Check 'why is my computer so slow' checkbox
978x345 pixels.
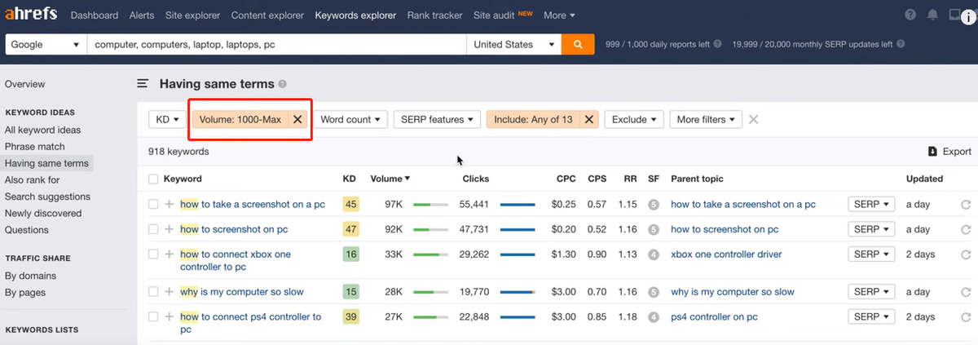click(x=153, y=291)
